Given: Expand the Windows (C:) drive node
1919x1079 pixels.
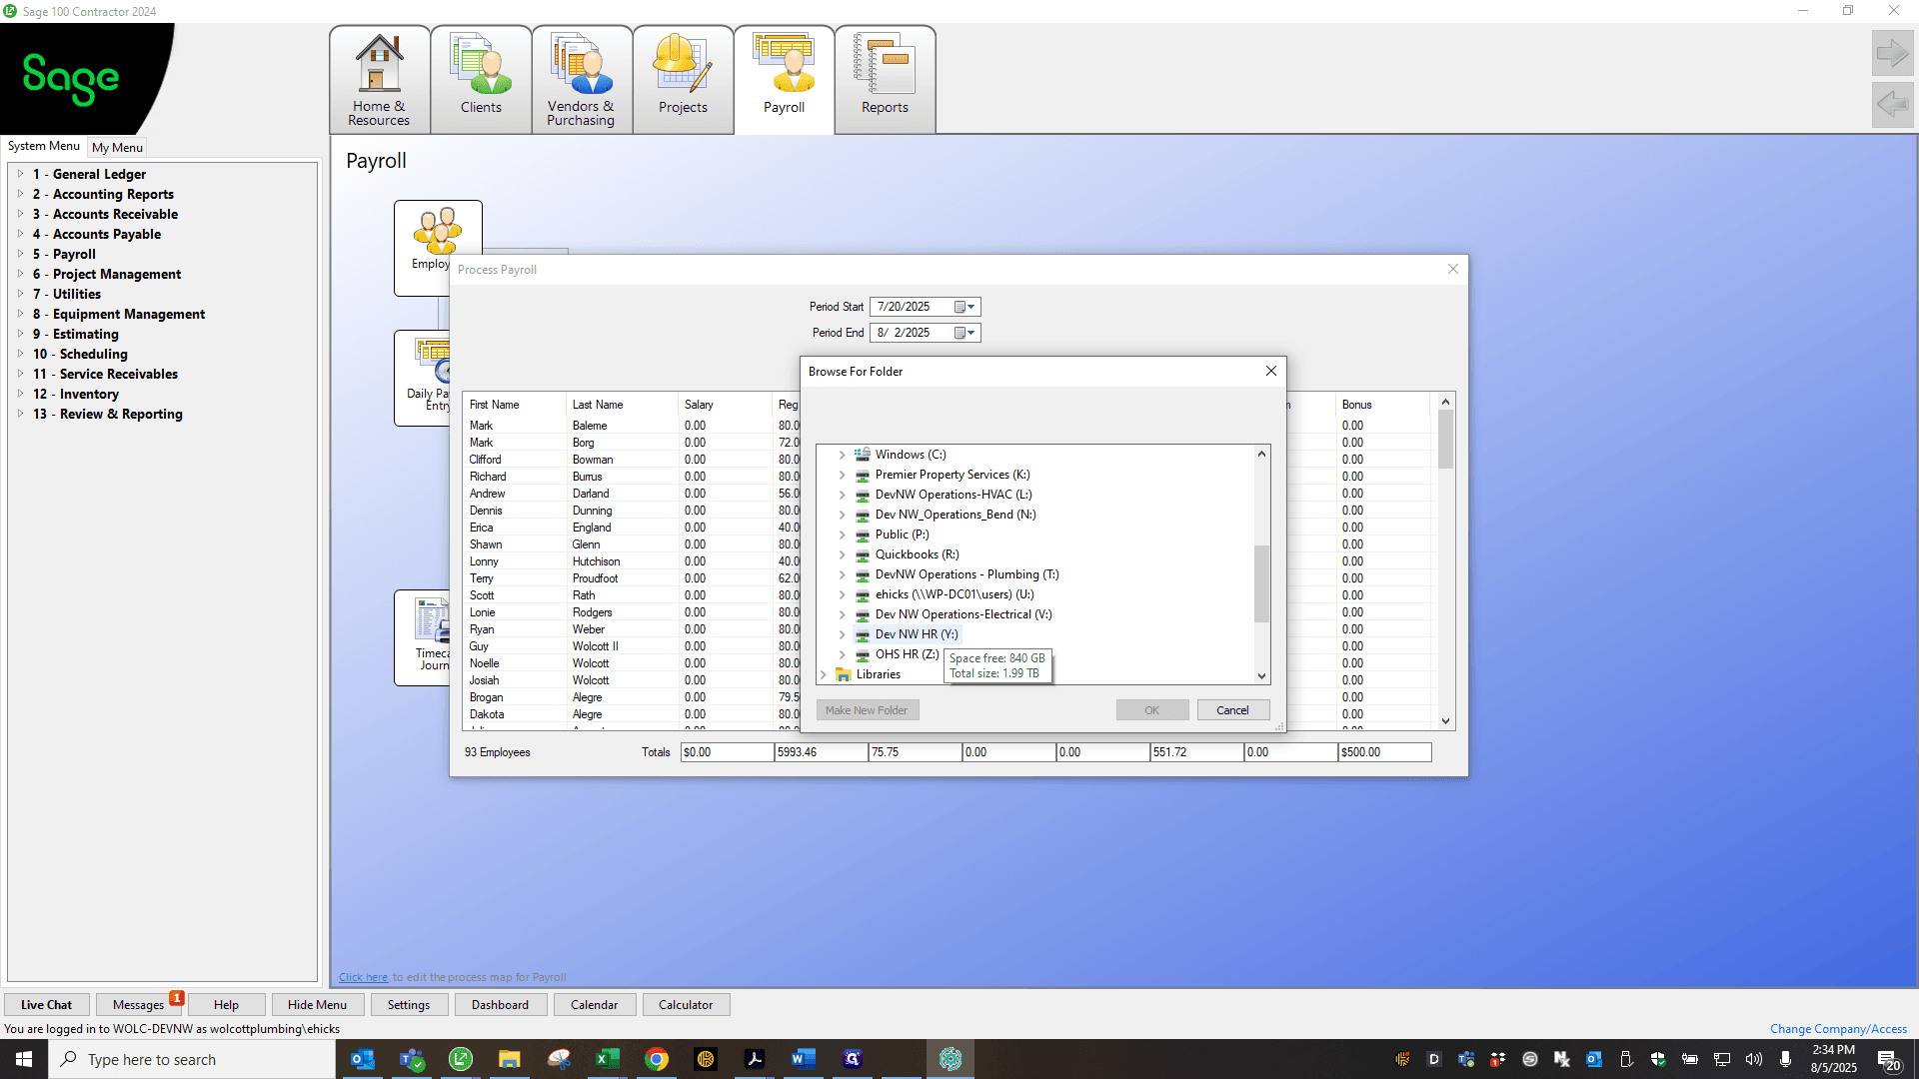Looking at the screenshot, I should pyautogui.click(x=842, y=455).
